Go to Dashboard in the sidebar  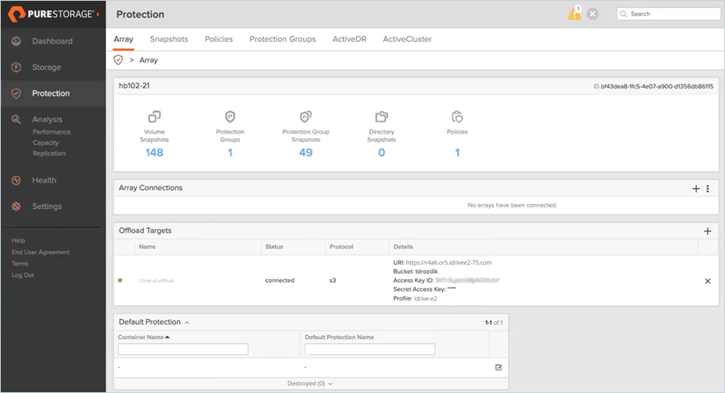coord(52,41)
